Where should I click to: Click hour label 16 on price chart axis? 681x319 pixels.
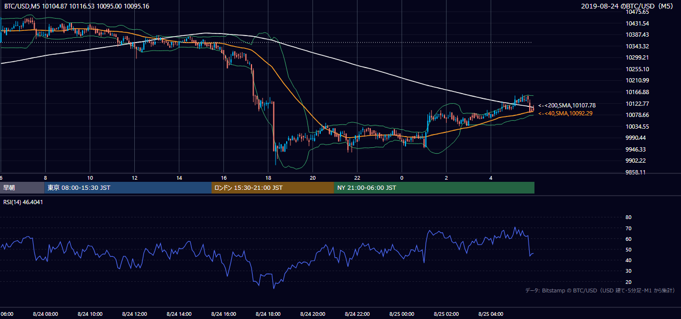point(223,178)
